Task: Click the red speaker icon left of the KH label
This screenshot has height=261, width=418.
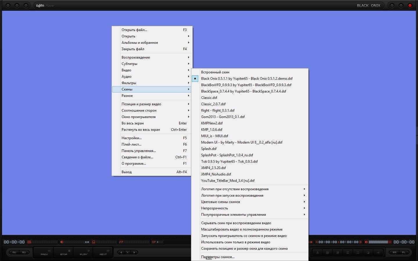Action: (62, 242)
